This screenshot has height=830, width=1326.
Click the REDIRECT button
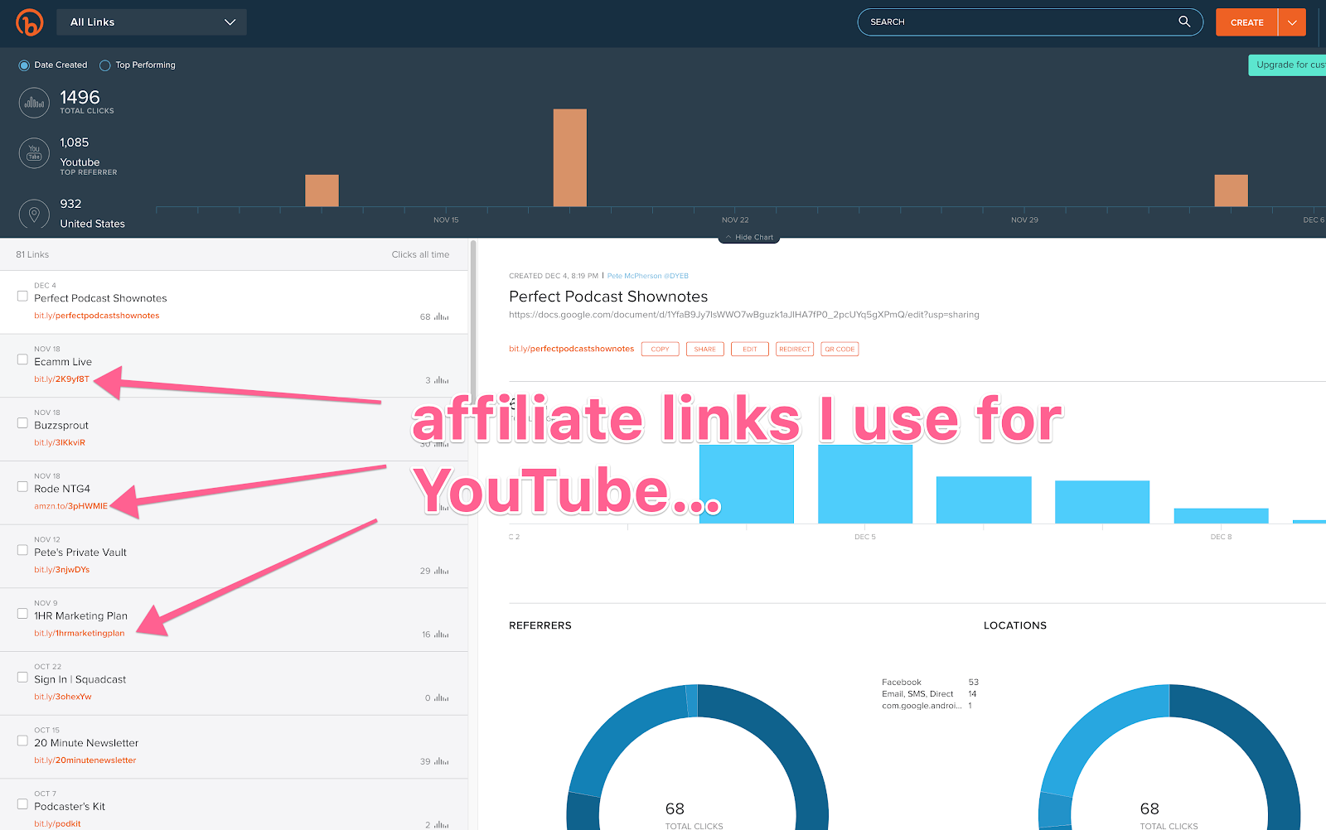(794, 350)
